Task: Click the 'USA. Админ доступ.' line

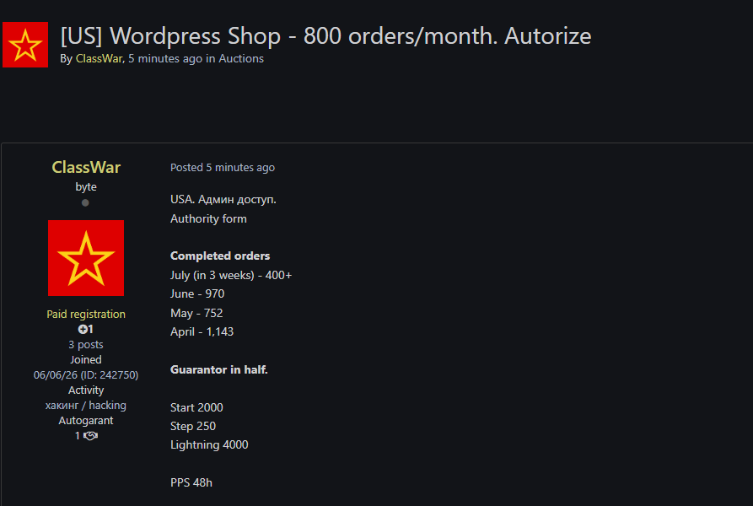Action: click(223, 199)
